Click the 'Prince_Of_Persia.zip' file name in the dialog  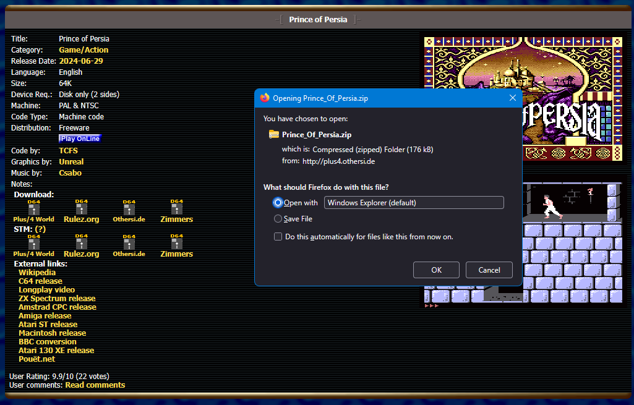click(x=317, y=135)
